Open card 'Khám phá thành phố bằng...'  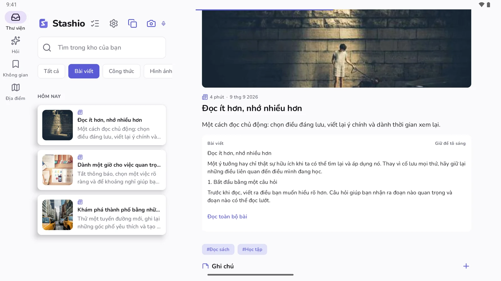tap(102, 215)
